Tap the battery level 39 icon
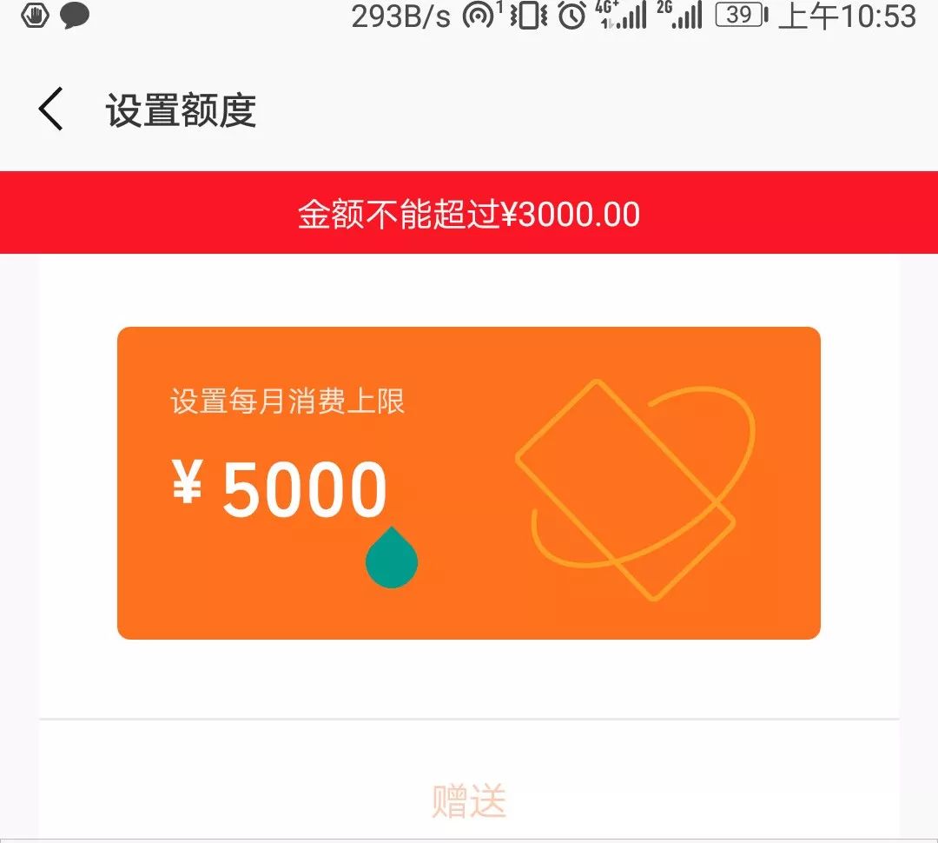The height and width of the screenshot is (843, 938). click(742, 15)
